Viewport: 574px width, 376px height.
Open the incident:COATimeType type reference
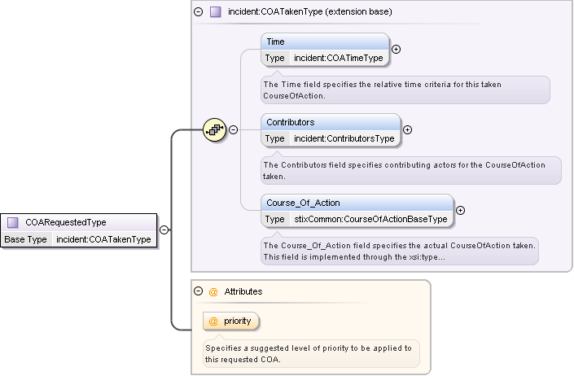[x=338, y=59]
